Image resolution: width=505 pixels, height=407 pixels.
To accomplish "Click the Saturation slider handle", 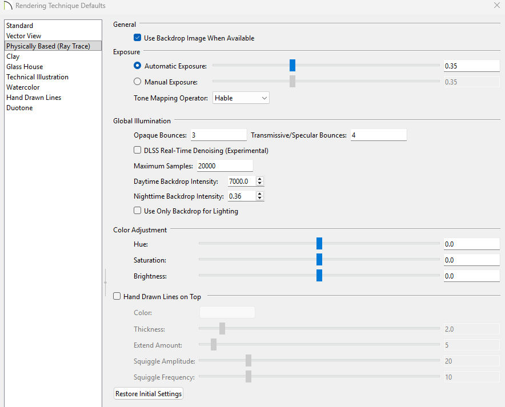I will click(x=319, y=260).
